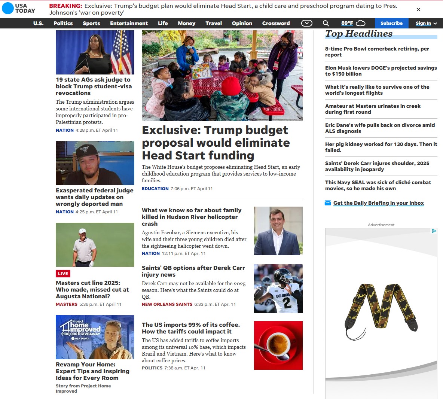Screen dimensions: 443x399
Task: Expand the Sign In dropdown
Action: [x=426, y=23]
